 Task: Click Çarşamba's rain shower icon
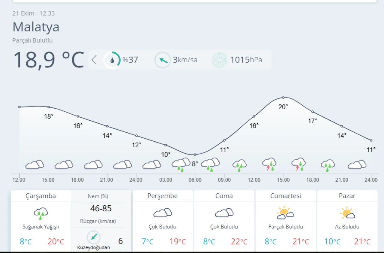point(41,213)
